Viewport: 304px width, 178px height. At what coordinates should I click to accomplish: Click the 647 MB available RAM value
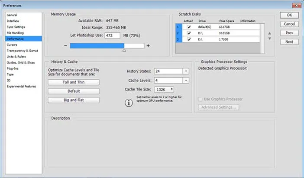point(112,20)
